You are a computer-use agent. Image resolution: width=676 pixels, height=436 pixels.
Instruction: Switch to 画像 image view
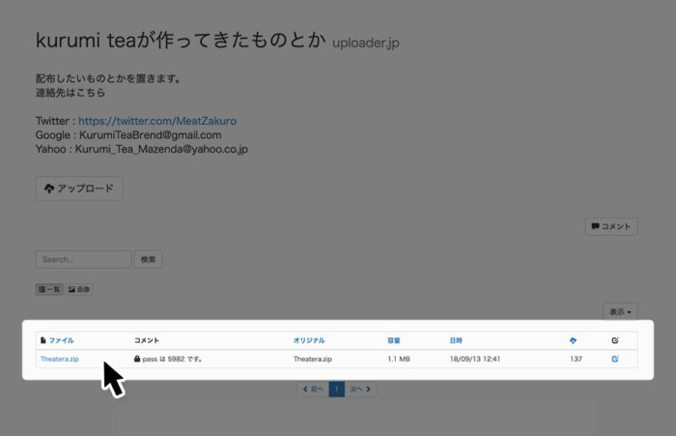[79, 289]
